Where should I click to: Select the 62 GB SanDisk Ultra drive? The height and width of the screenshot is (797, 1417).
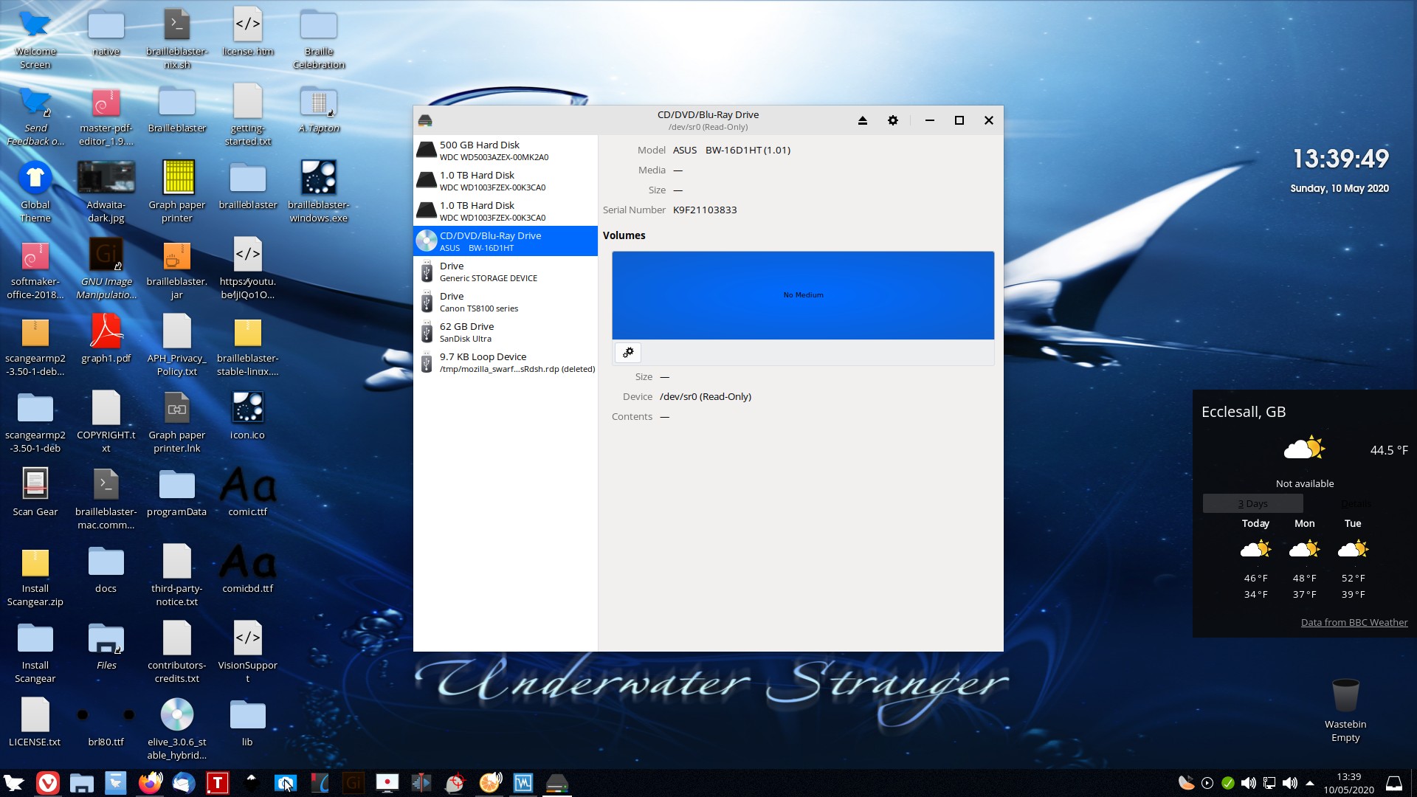coord(505,331)
